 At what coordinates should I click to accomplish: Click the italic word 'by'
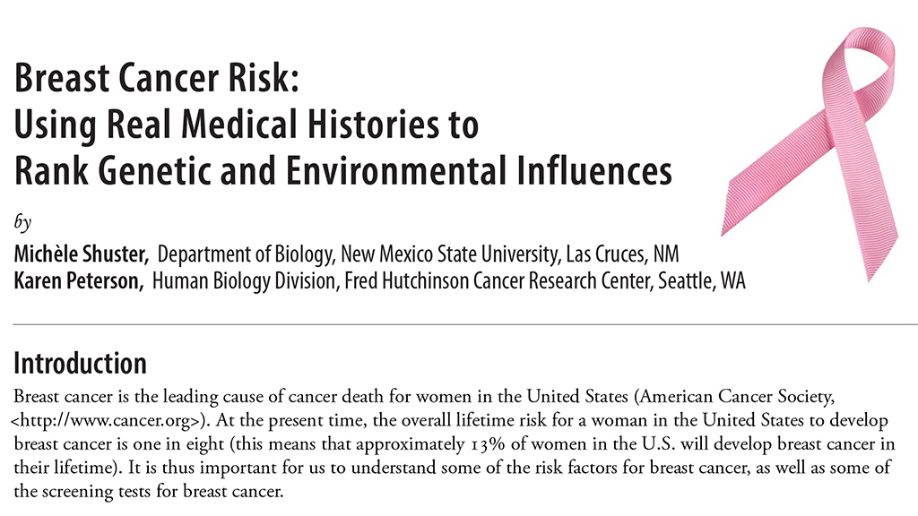click(x=22, y=222)
